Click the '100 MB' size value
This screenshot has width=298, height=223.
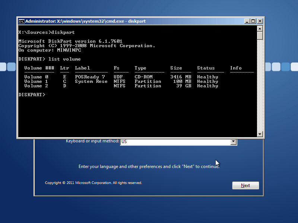[x=182, y=81]
